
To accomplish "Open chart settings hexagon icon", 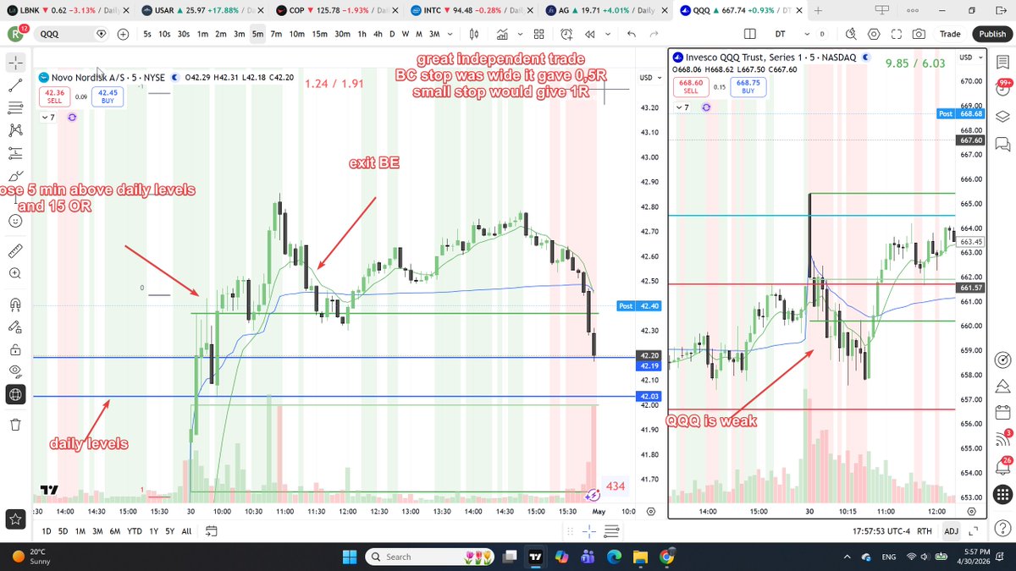I will (873, 35).
